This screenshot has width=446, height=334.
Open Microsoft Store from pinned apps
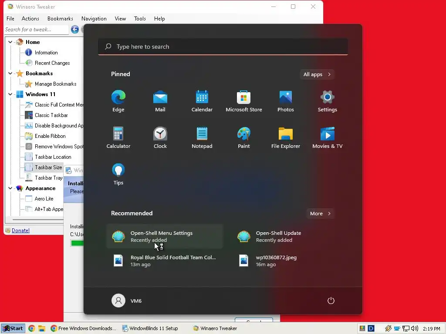pyautogui.click(x=244, y=101)
